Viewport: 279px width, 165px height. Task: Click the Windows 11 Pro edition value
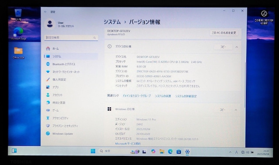click(x=146, y=120)
